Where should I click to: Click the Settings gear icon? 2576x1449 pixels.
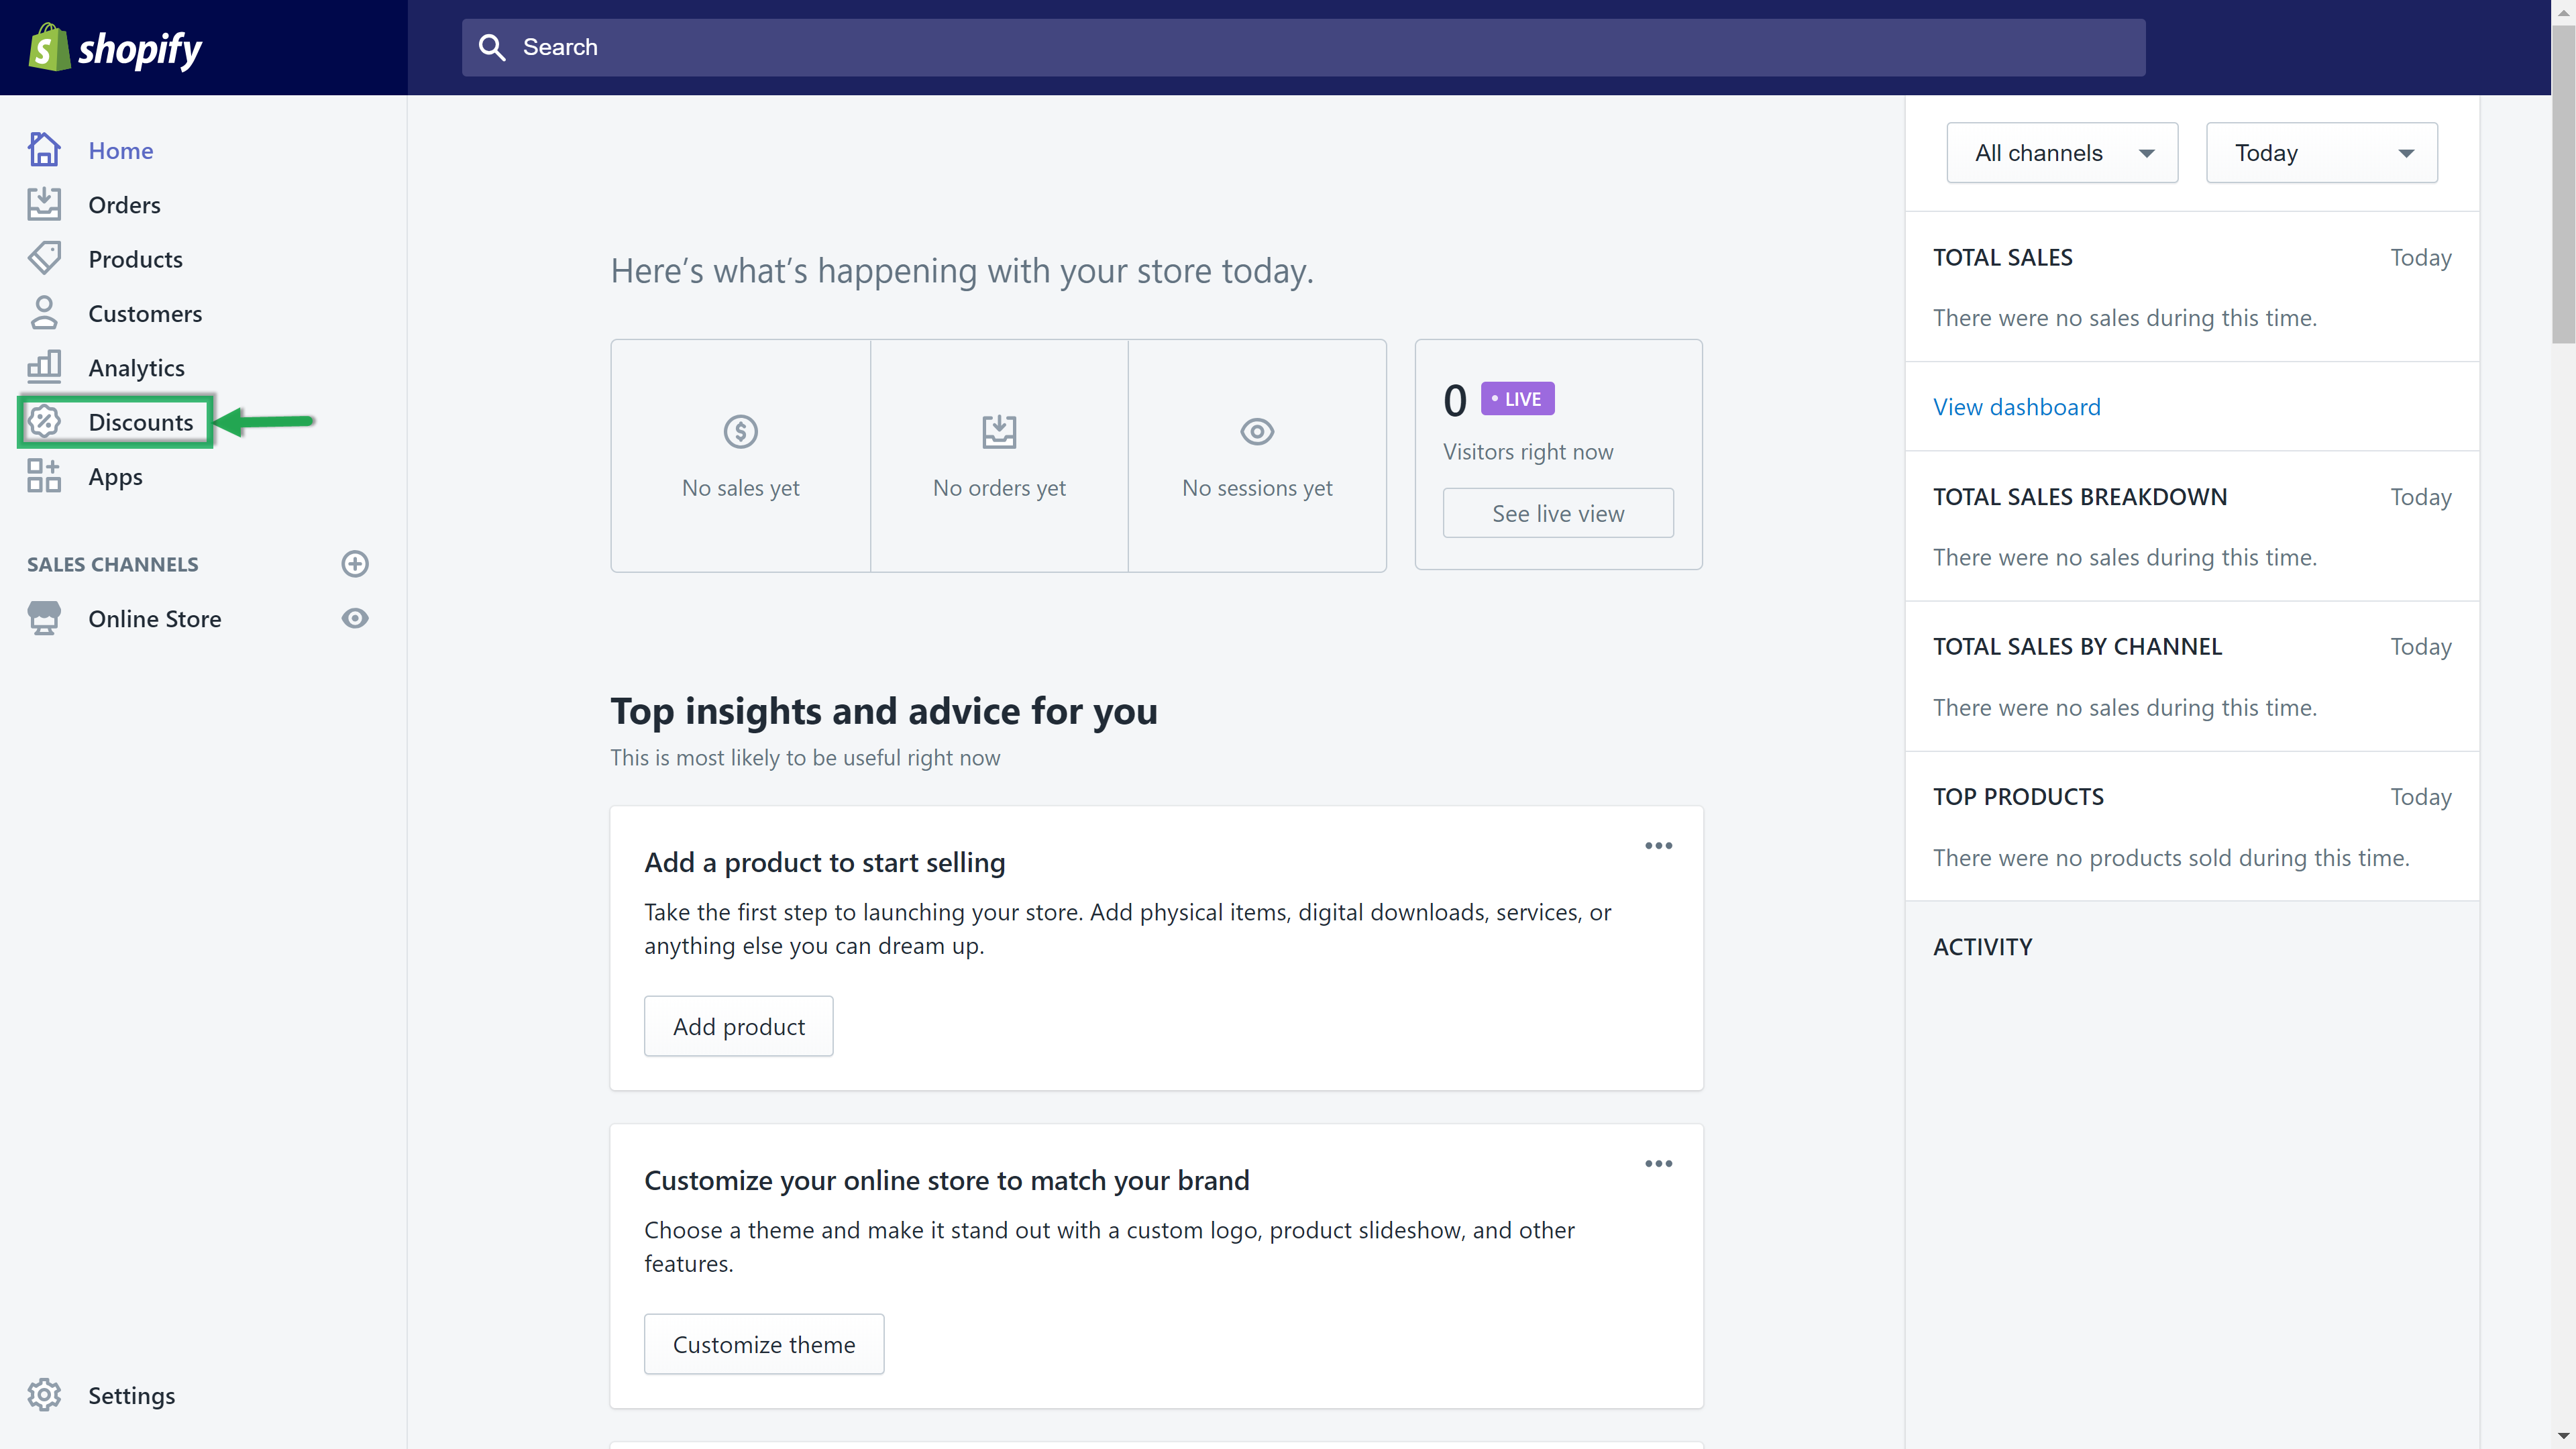(x=44, y=1395)
